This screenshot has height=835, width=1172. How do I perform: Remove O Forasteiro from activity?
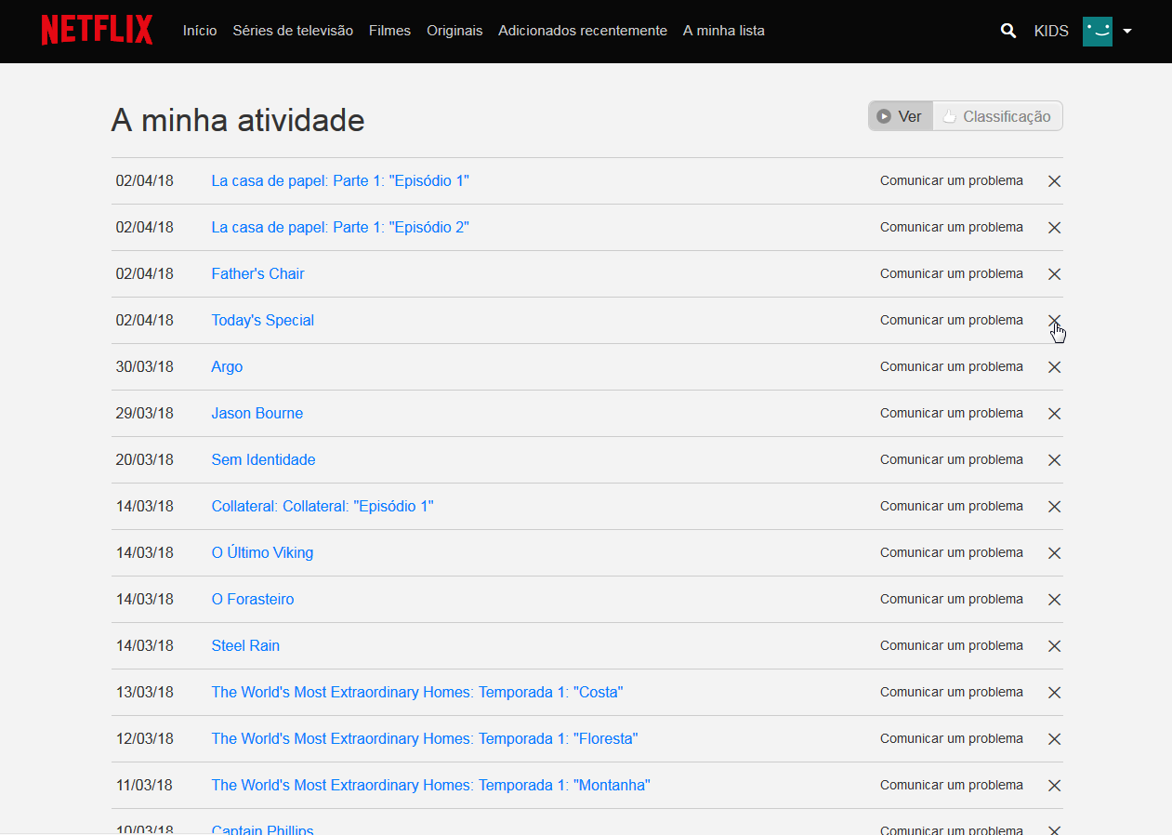pyautogui.click(x=1054, y=600)
